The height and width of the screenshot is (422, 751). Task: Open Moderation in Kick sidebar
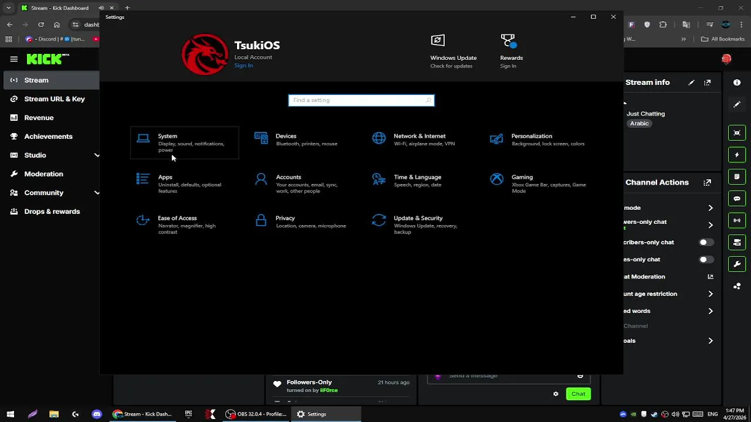coord(51,174)
